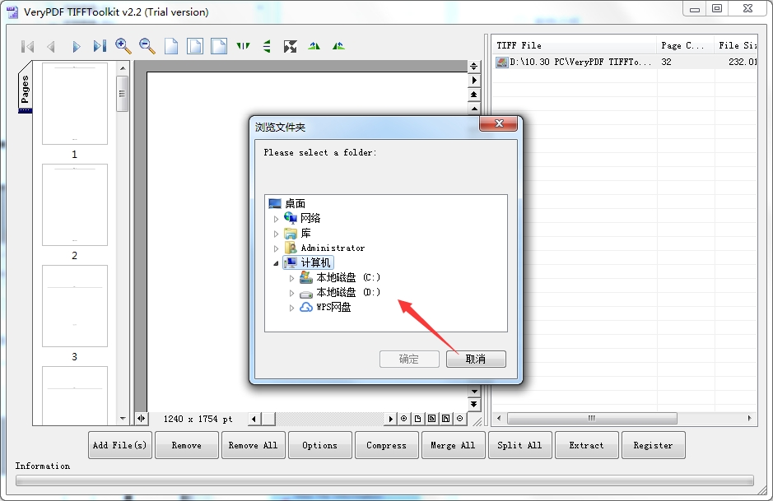Click file list scroll right arrow
Screen dimensions: 773x501
click(x=749, y=418)
